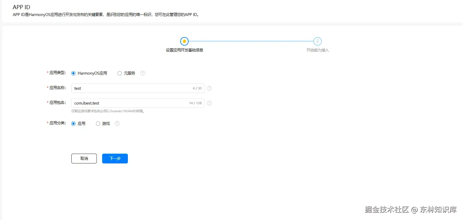The width and height of the screenshot is (463, 220).
Task: Click the 开放能力接入 step label
Action: pyautogui.click(x=318, y=50)
